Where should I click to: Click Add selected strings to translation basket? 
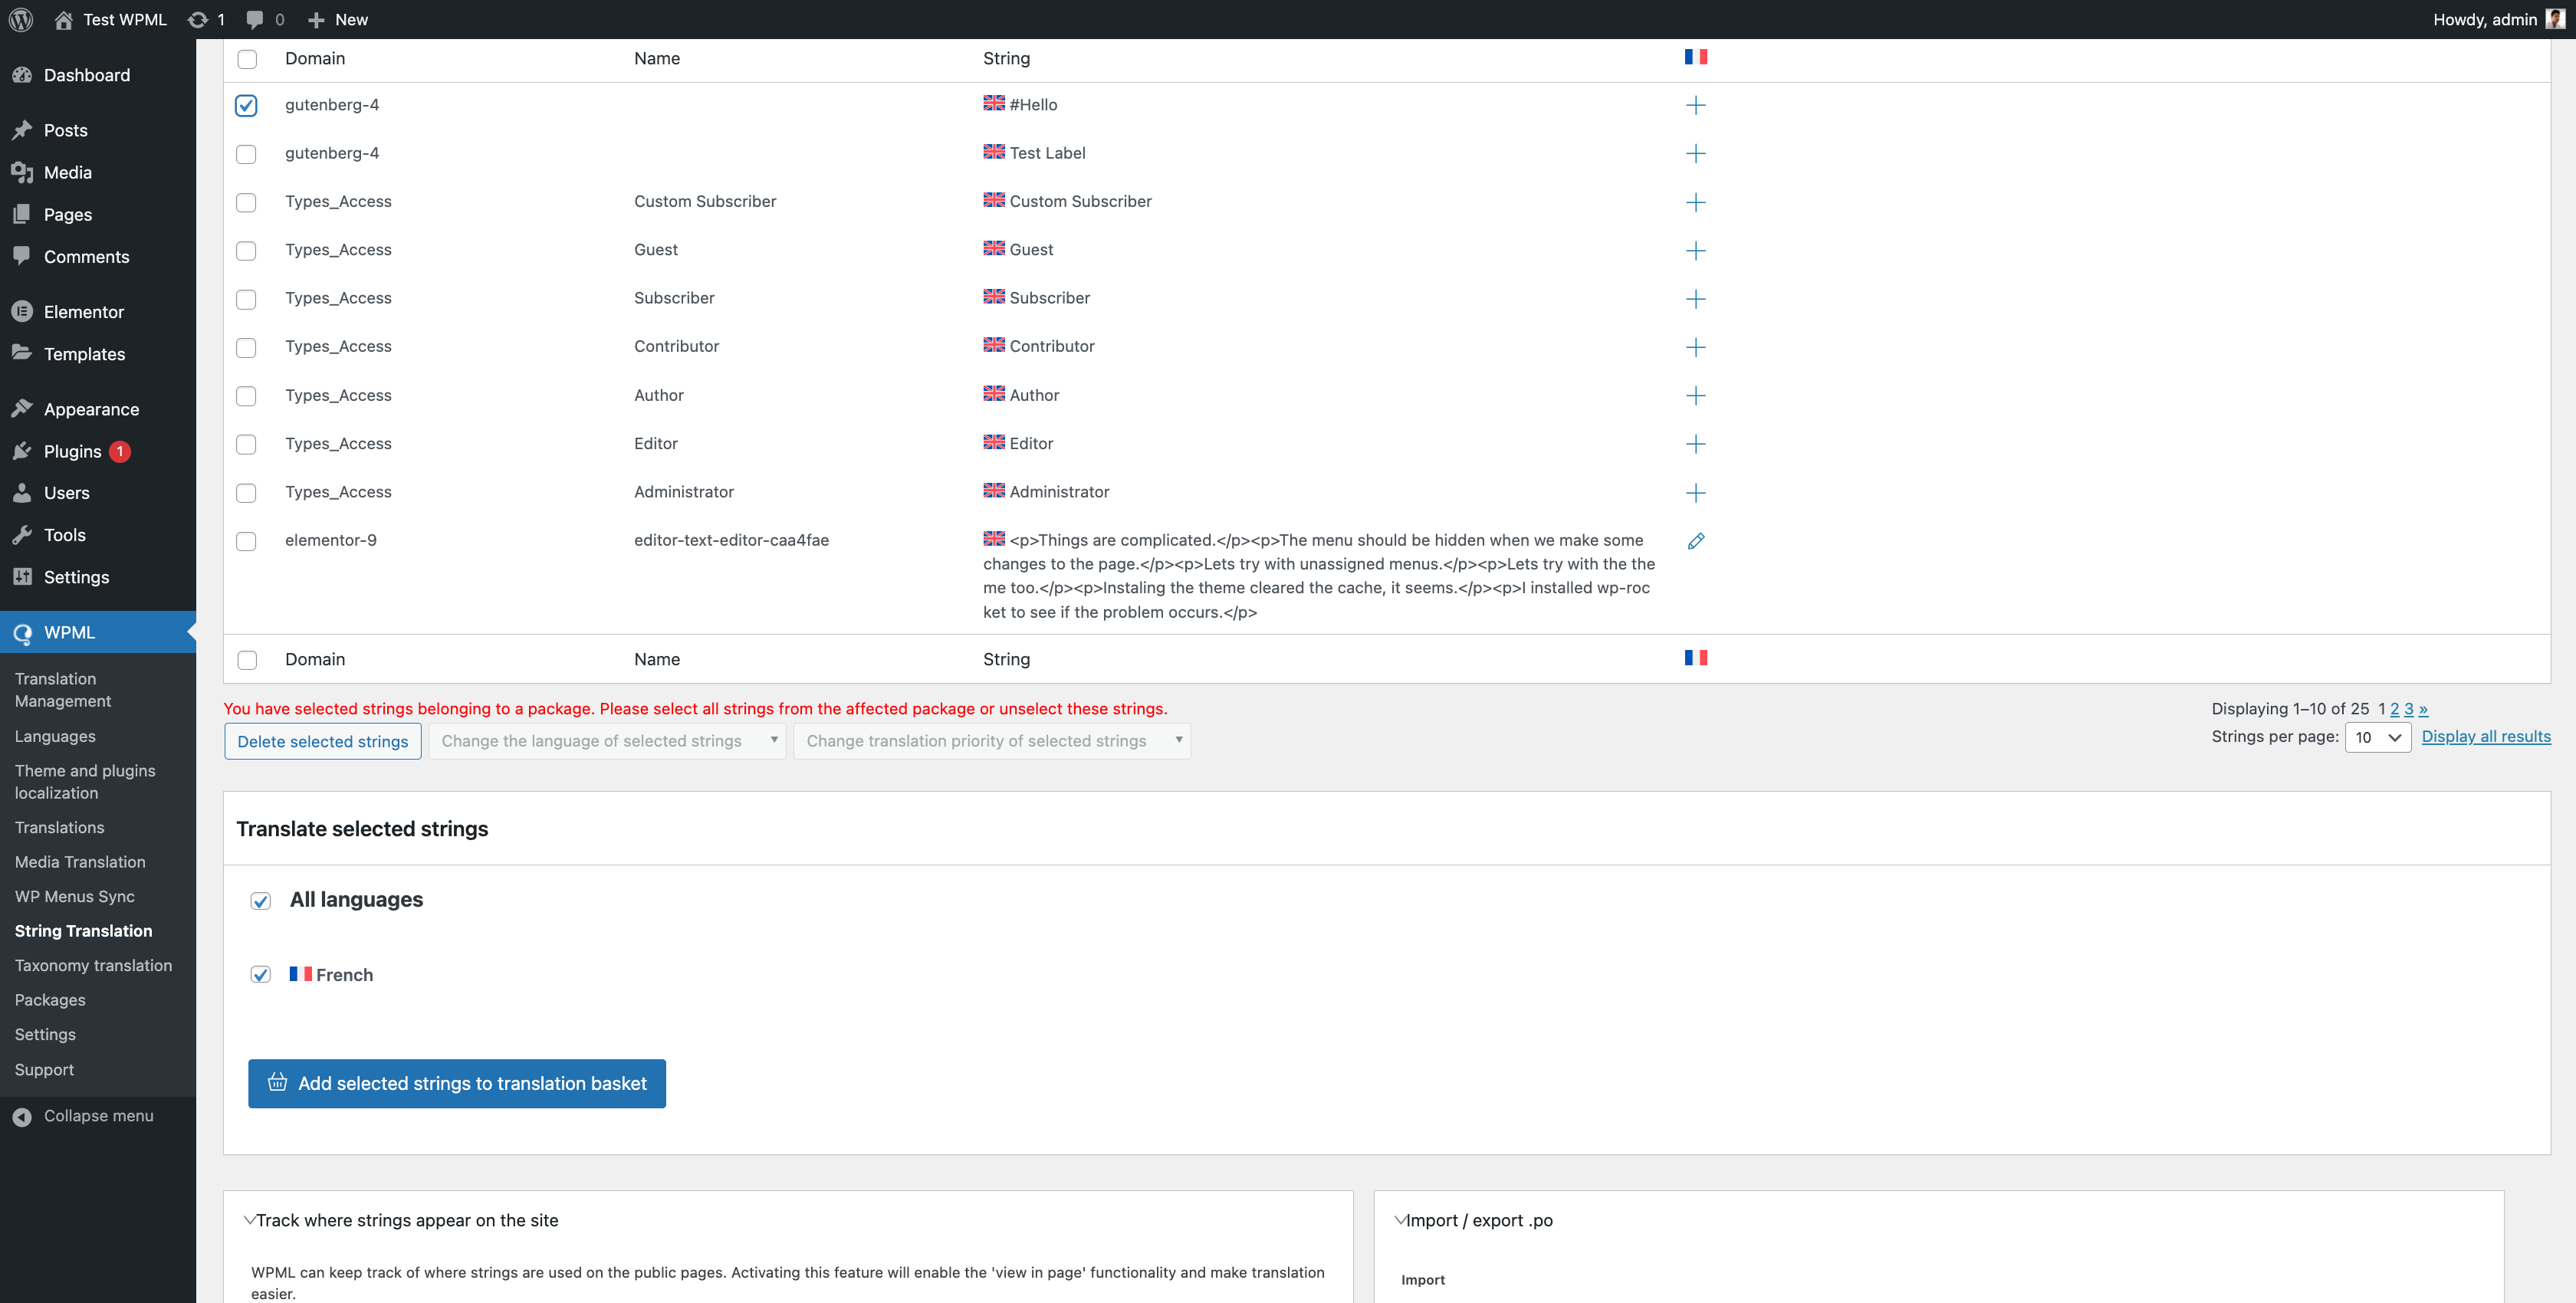[x=457, y=1083]
